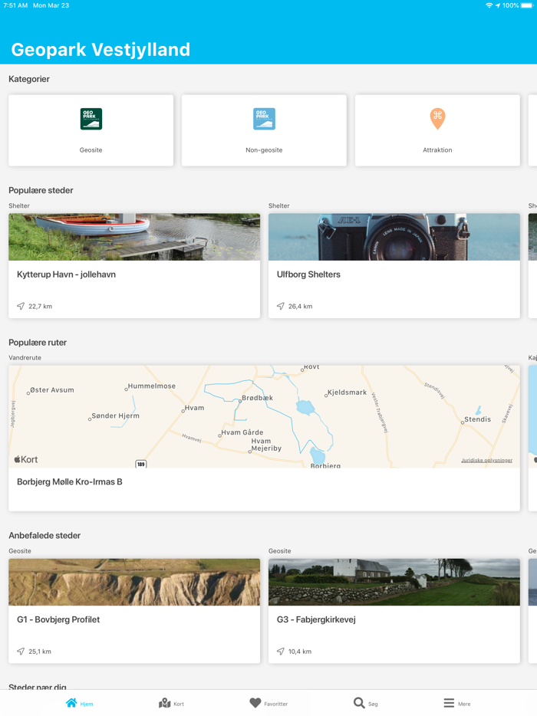Tap the Anbefalede steder heading
This screenshot has width=537, height=716.
(x=44, y=536)
